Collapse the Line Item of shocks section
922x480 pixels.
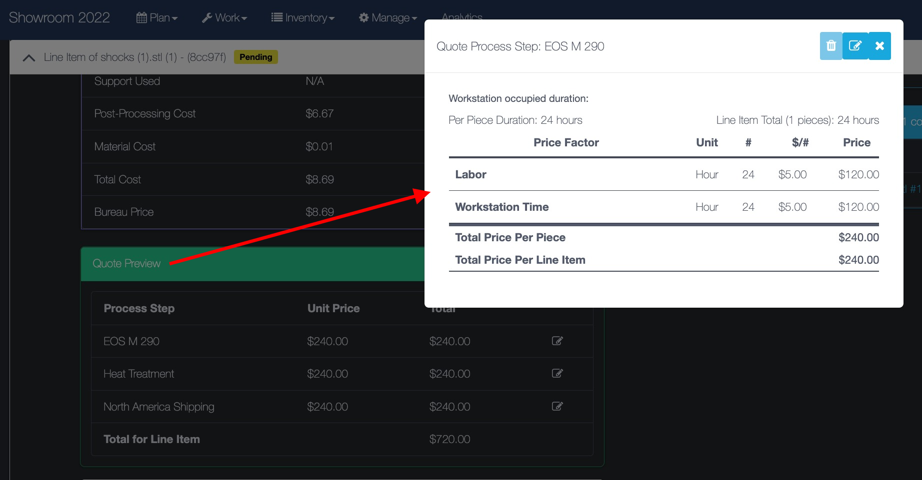[x=29, y=58]
